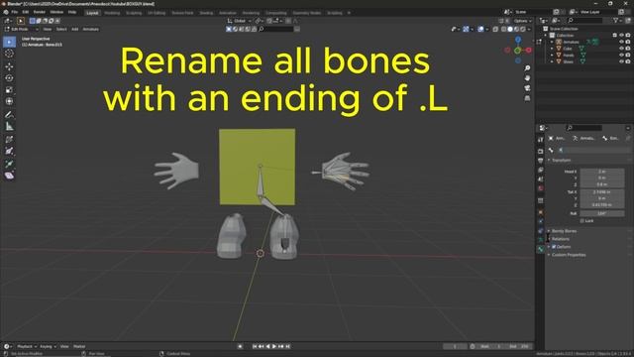Expand the Relations panel
The height and width of the screenshot is (357, 634).
pyautogui.click(x=561, y=239)
